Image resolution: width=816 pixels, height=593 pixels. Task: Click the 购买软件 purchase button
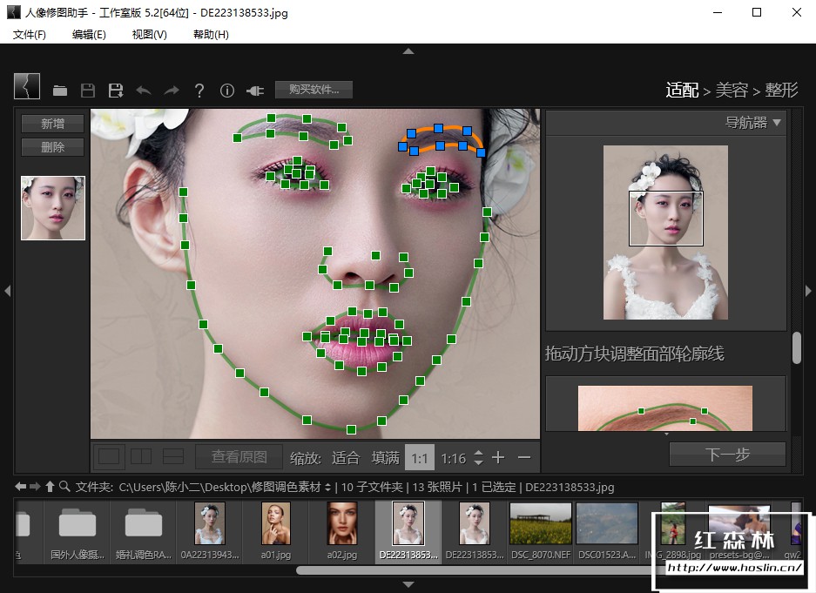pyautogui.click(x=314, y=89)
